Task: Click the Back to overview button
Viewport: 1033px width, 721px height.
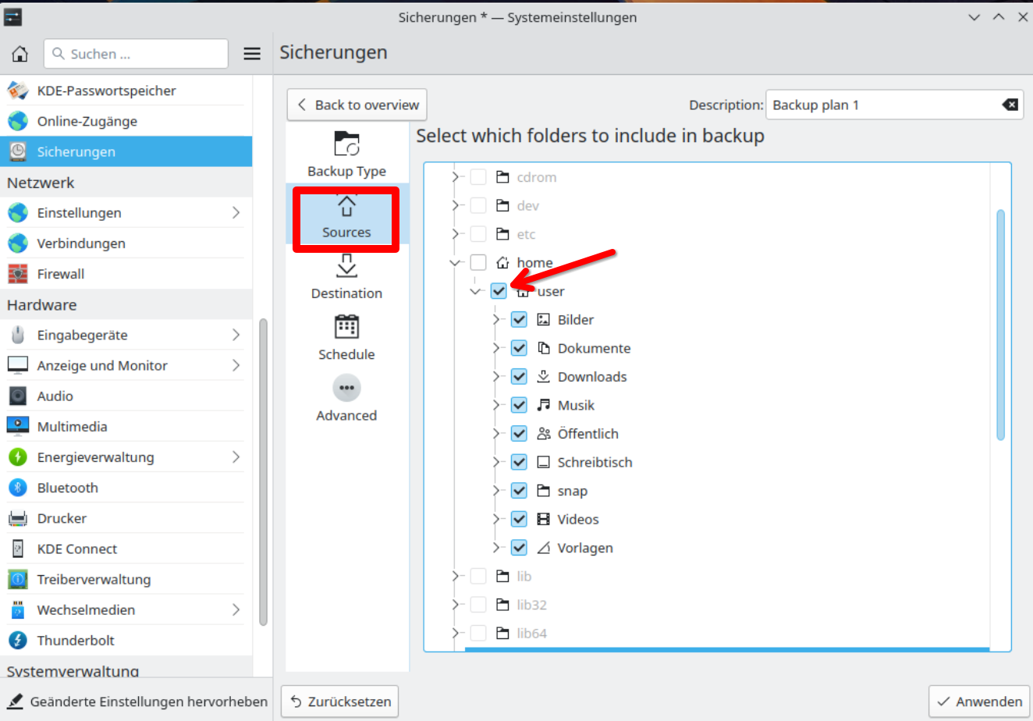Action: pos(357,105)
